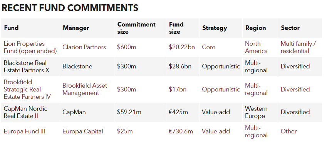Viewport: 327px width, 143px height.
Task: Click the Fund size column header
Action: (x=176, y=28)
